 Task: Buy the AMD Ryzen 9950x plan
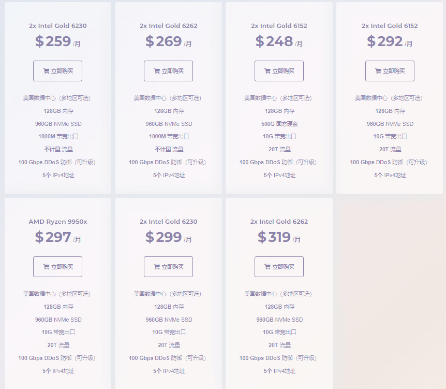pos(58,267)
